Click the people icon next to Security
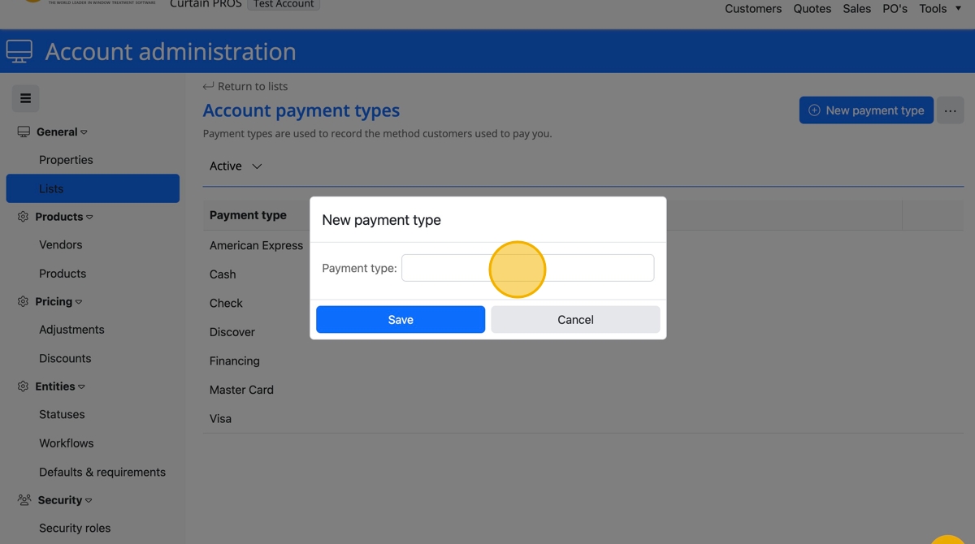The image size is (975, 544). [24, 500]
